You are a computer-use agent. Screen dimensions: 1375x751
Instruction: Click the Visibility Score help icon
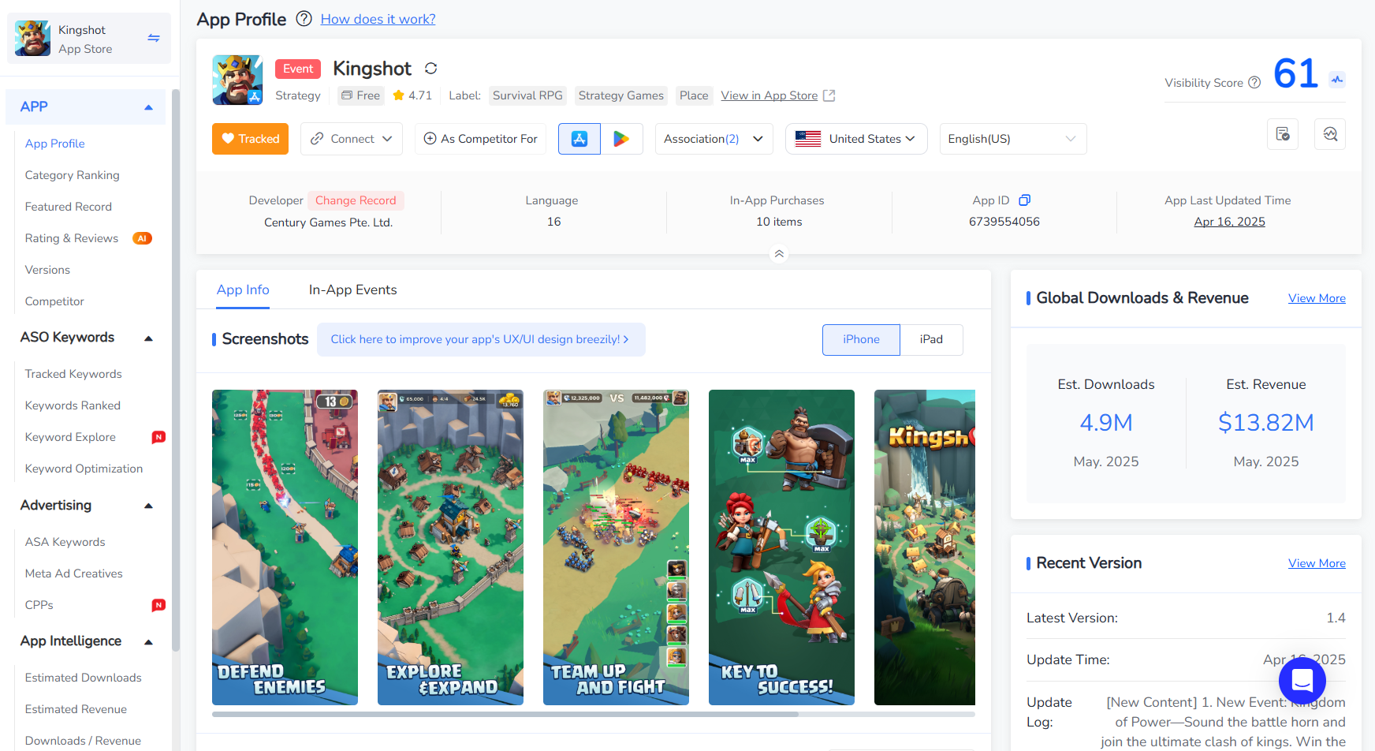pos(1254,83)
